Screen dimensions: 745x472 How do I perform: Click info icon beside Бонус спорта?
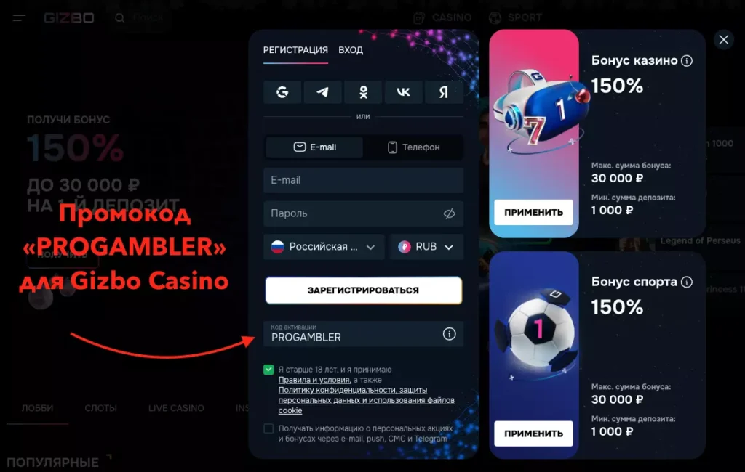coord(687,282)
